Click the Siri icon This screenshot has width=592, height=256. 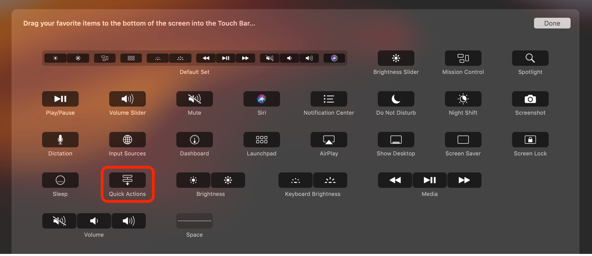point(262,99)
